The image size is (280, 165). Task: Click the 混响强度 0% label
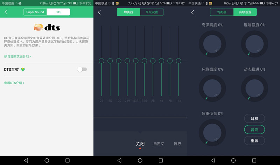coord(254,25)
